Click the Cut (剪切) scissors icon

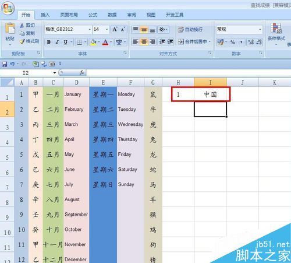[x=22, y=25]
